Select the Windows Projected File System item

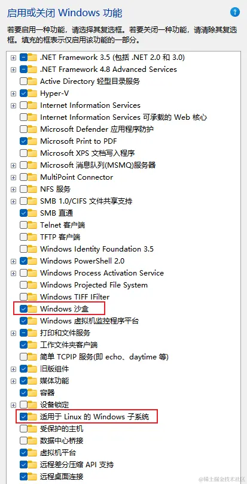coord(94,285)
